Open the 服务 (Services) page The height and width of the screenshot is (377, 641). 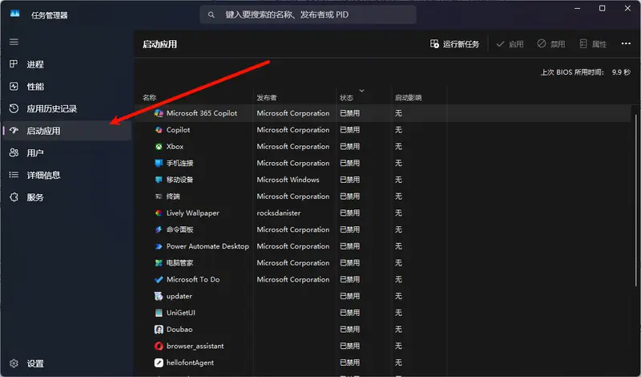67,197
